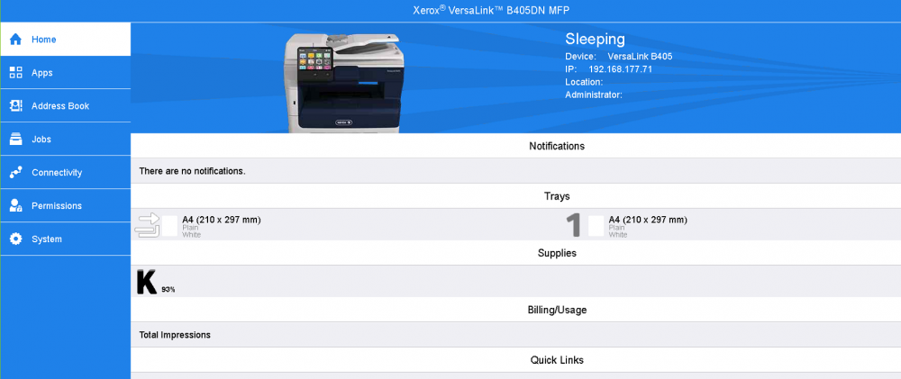Viewport: 901px width, 379px height.
Task: Click the bypass tray arrow icon
Action: 147,225
